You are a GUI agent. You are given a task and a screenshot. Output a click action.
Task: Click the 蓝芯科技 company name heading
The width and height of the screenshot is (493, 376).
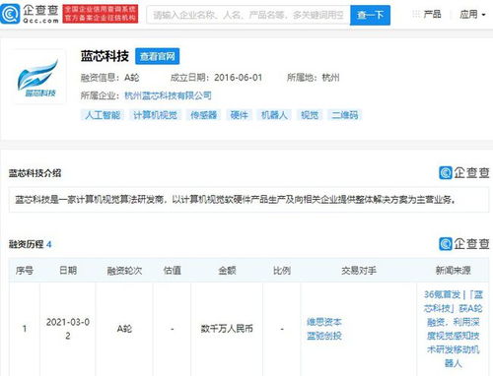105,56
